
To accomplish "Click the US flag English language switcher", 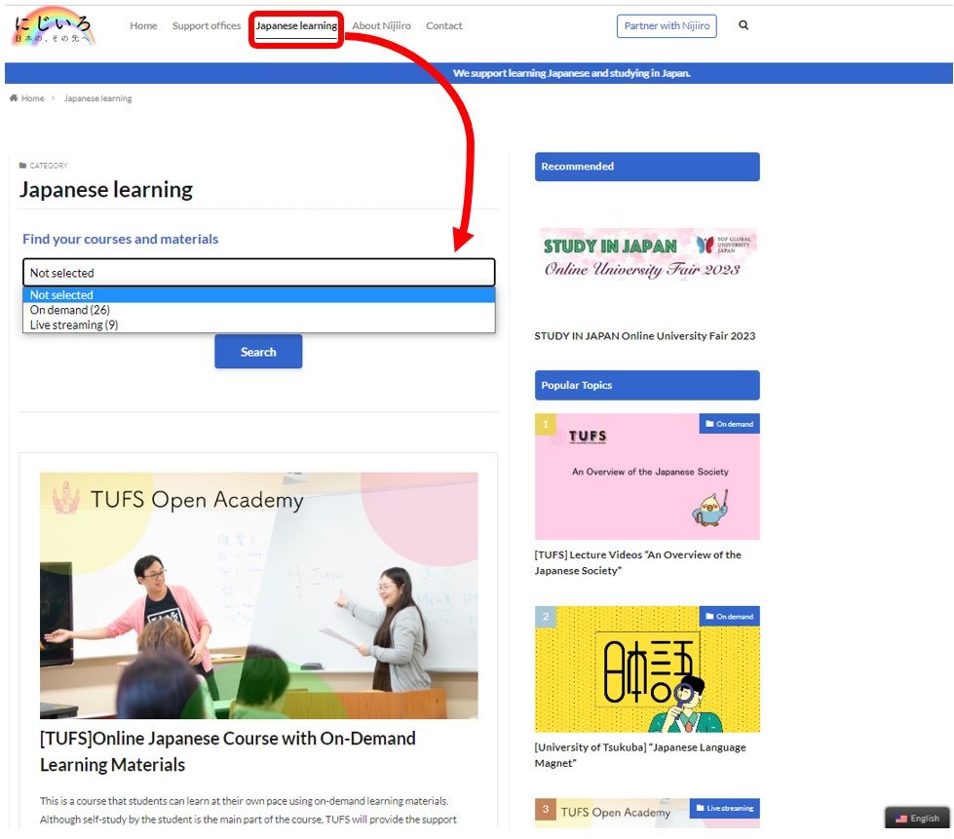I will click(x=918, y=818).
